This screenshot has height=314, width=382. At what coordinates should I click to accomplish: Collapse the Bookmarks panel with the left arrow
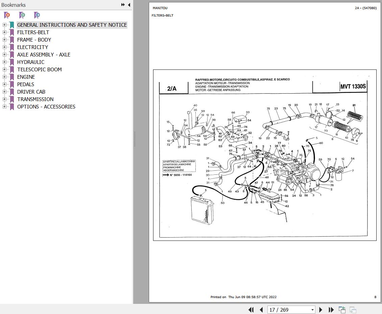[x=129, y=5]
